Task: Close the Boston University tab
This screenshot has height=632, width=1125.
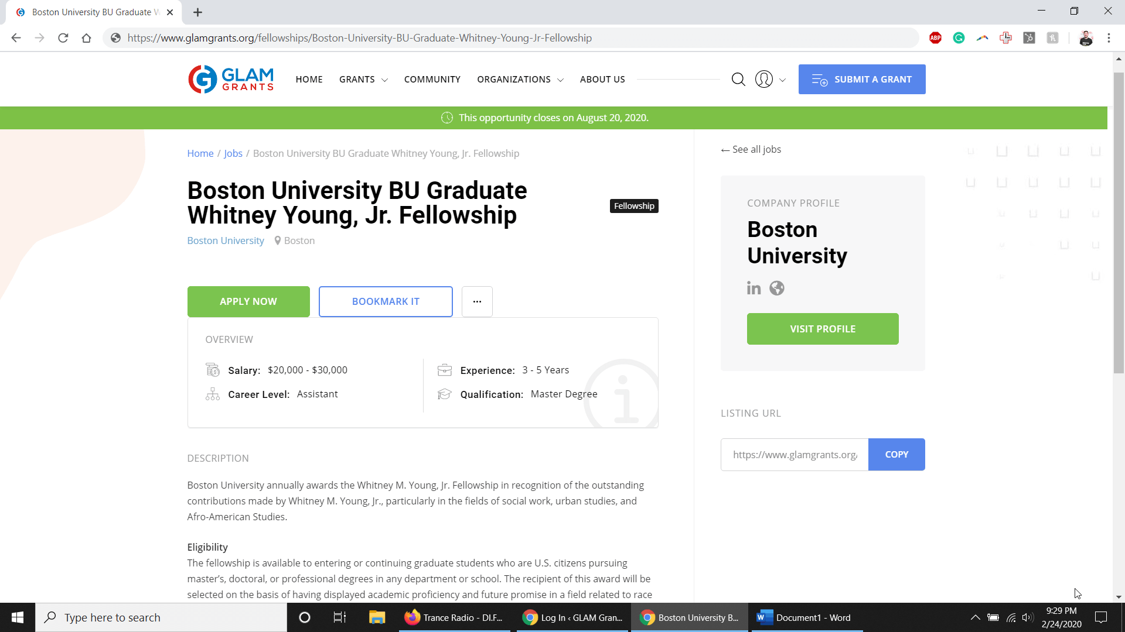Action: tap(170, 12)
